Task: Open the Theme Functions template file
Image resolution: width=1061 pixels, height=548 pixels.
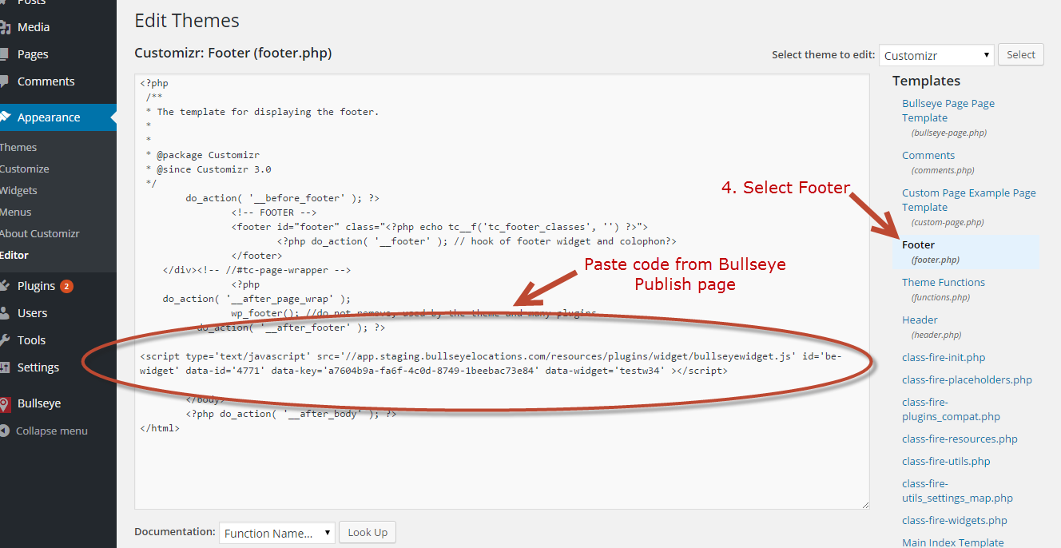Action: pos(944,282)
